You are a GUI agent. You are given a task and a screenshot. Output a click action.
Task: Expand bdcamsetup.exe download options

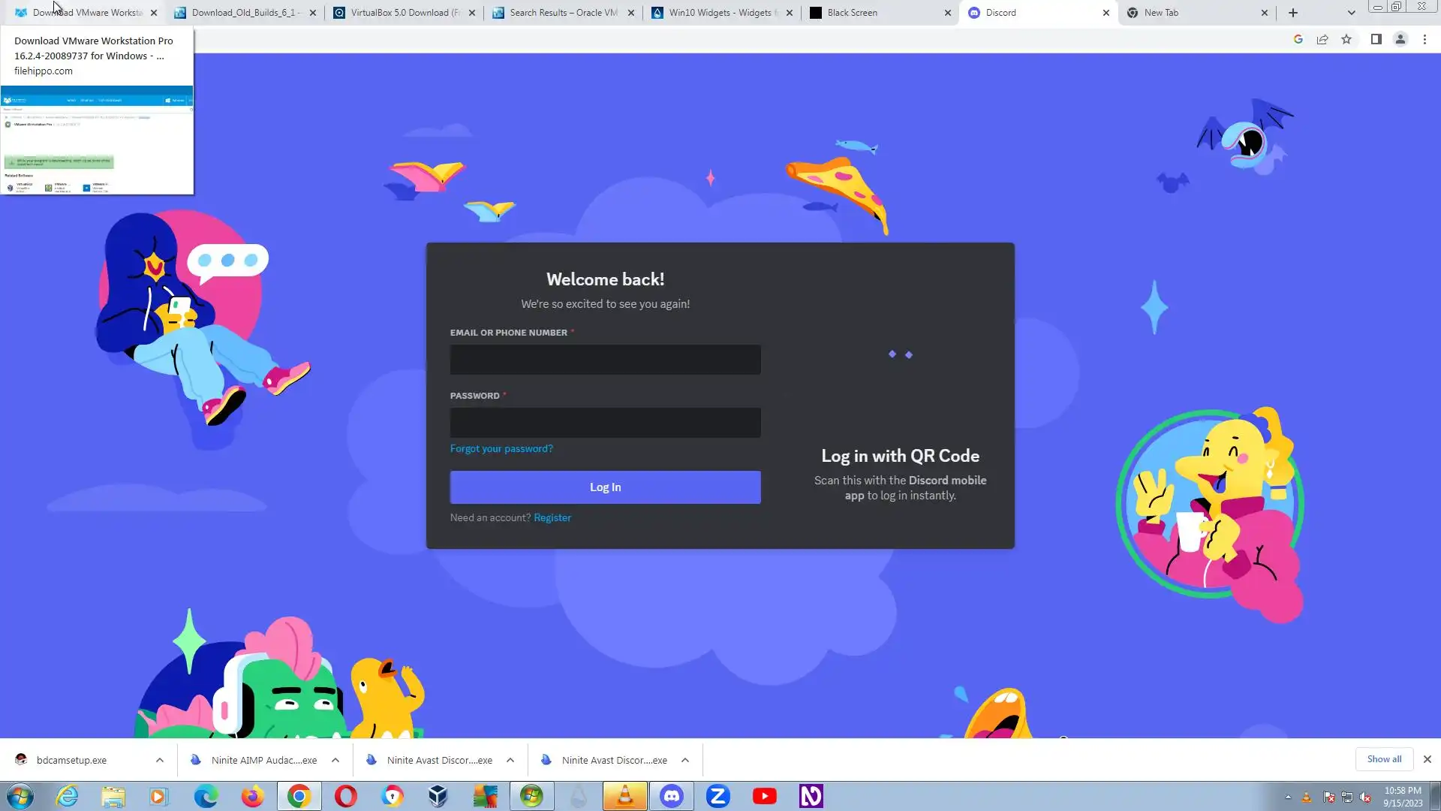pyautogui.click(x=160, y=760)
